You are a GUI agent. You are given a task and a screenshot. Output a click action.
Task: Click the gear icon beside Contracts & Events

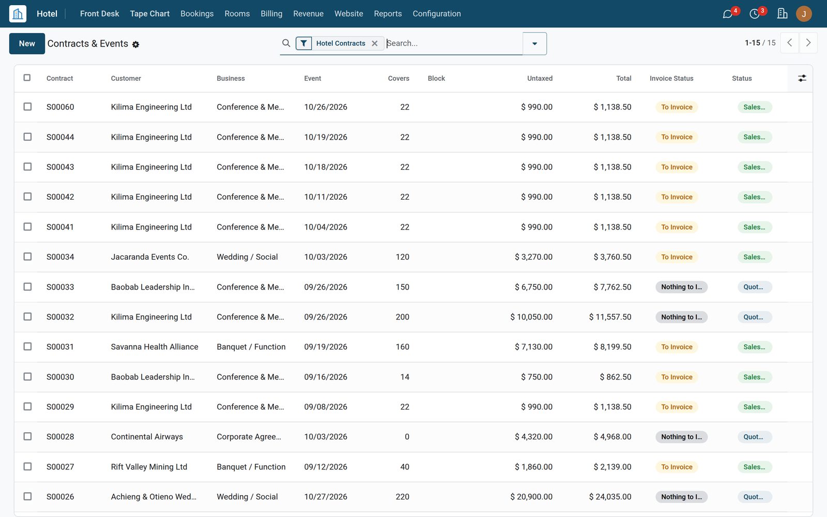[136, 44]
